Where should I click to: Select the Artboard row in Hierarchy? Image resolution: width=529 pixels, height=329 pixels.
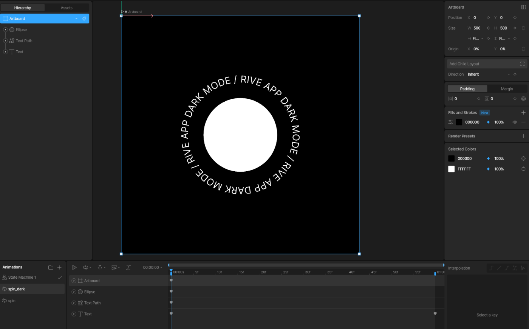45,19
